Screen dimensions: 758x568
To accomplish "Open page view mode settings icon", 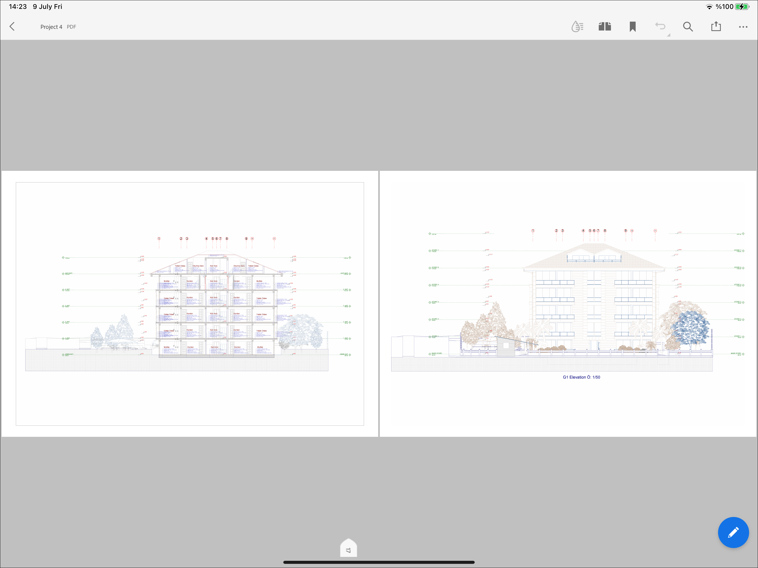I will tap(605, 27).
